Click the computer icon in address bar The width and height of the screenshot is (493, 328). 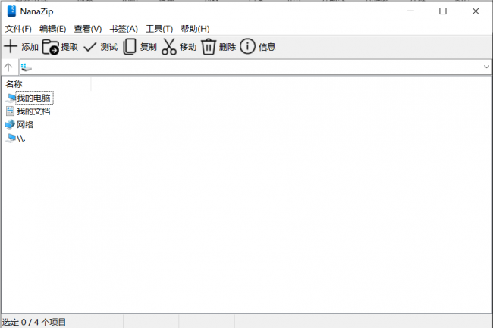click(26, 67)
